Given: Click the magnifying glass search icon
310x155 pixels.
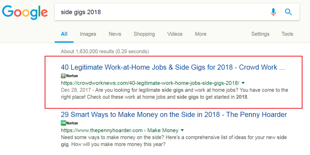Looking at the screenshot, I should tap(289, 12).
